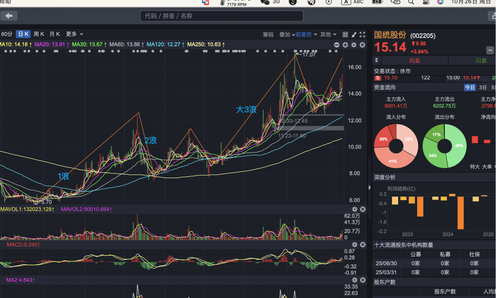496x298 pixels.
Task: Open the 更多 period dropdown
Action: click(74, 34)
